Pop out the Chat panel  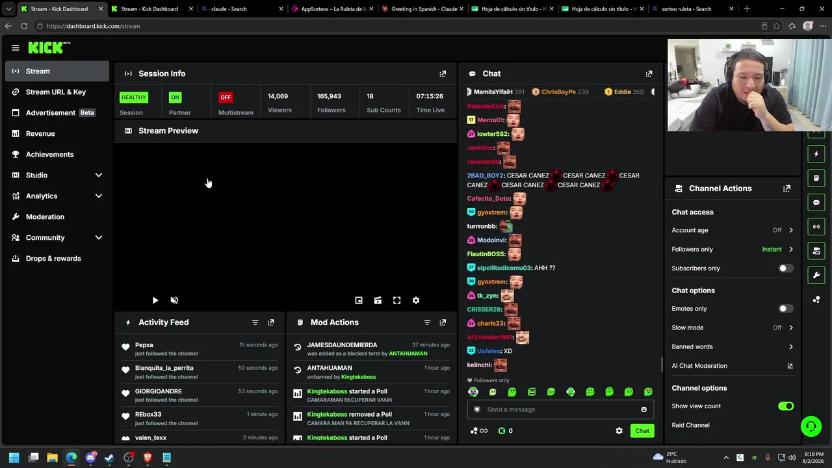pos(649,73)
